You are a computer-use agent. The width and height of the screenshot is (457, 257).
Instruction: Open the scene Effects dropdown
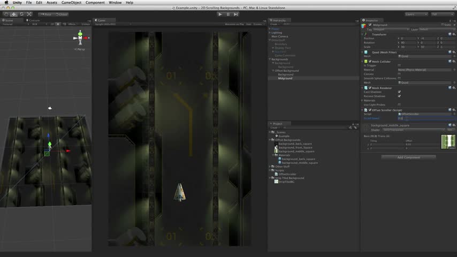pyautogui.click(x=73, y=24)
